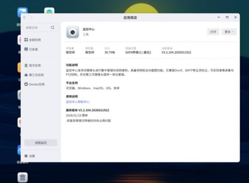Open the Trash icon on desktop
249x183 pixels.
pos(23,177)
